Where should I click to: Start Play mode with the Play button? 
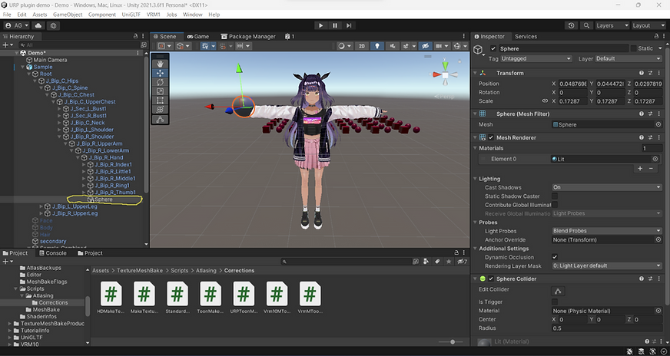(x=321, y=25)
